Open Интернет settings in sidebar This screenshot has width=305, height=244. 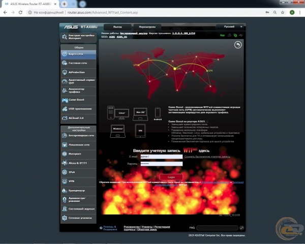(78, 154)
